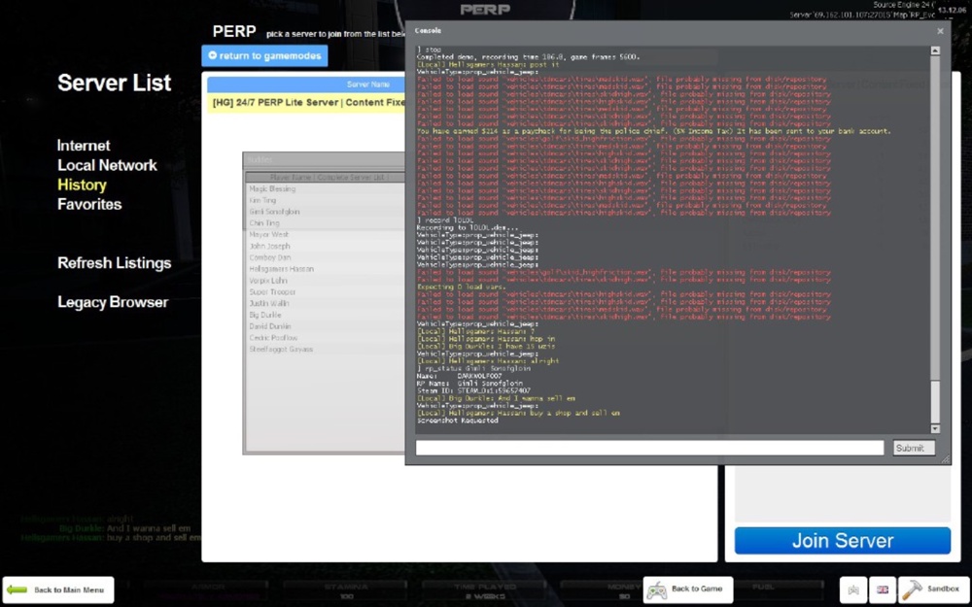Screen dimensions: 972x607
Task: Submit the console command
Action: [914, 448]
